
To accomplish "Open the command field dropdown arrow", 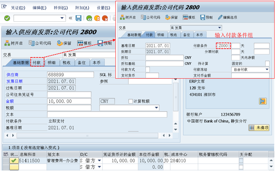I will coord(62,18).
